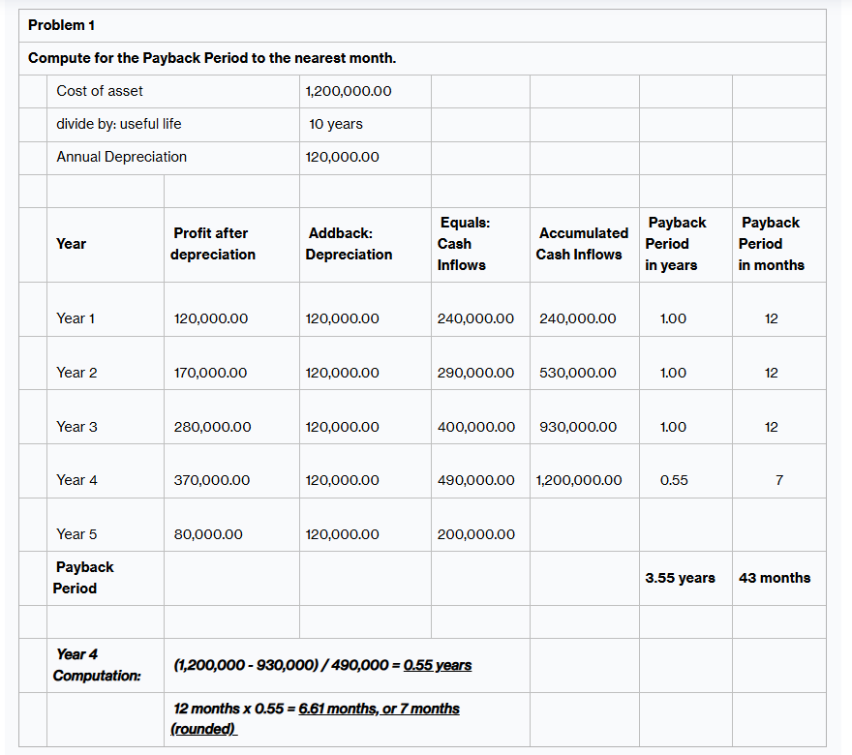852x755 pixels.
Task: Click the Payback Period in months header
Action: pos(771,244)
